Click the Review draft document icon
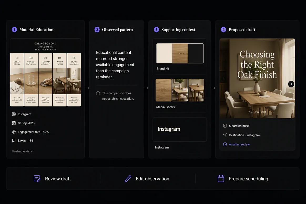 [37, 178]
